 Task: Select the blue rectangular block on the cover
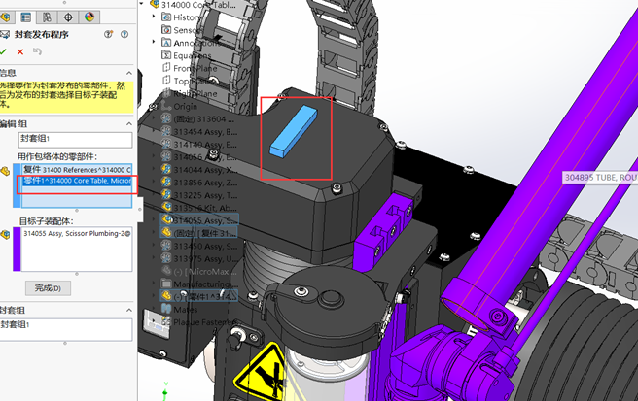(294, 132)
